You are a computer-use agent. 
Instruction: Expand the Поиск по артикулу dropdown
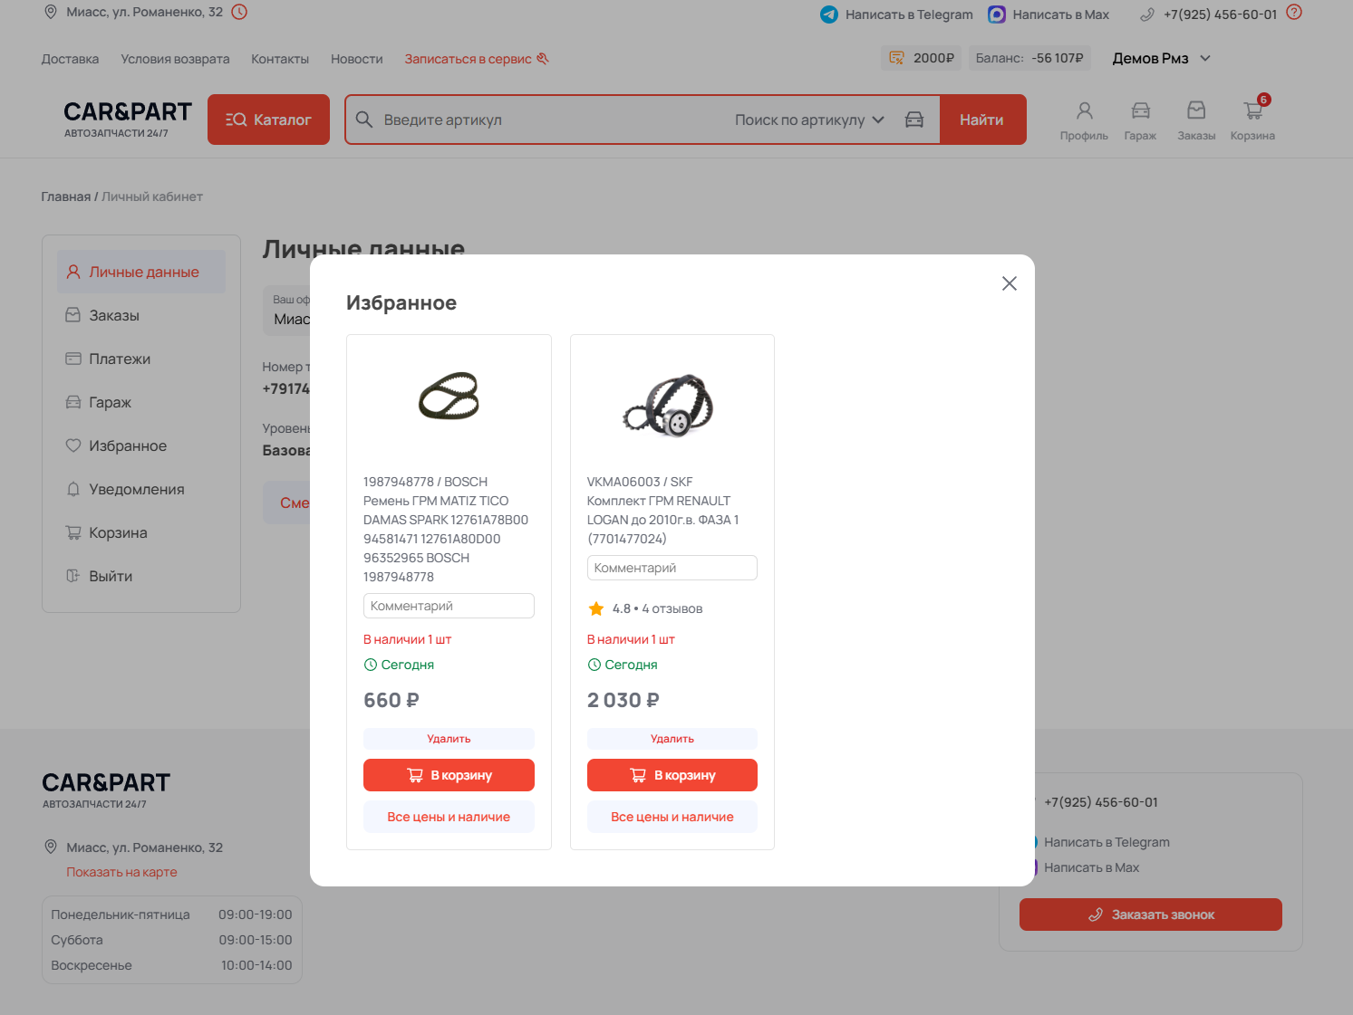[808, 120]
